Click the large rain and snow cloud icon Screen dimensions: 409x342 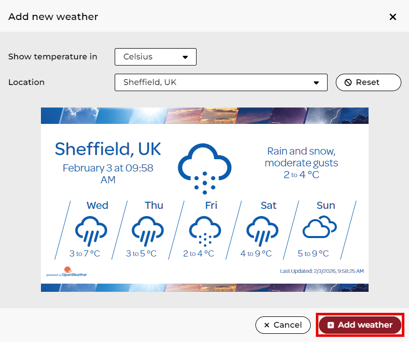(x=205, y=167)
